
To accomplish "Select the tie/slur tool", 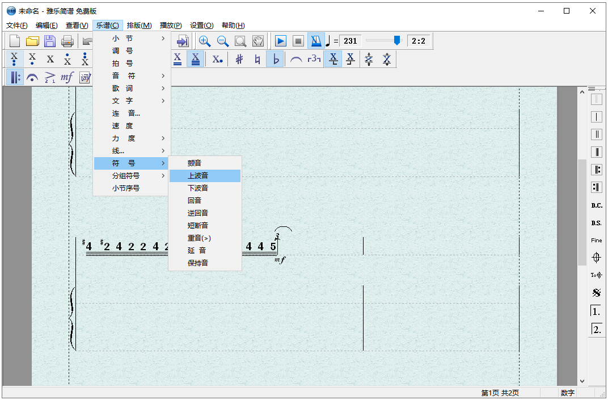I will coord(295,58).
